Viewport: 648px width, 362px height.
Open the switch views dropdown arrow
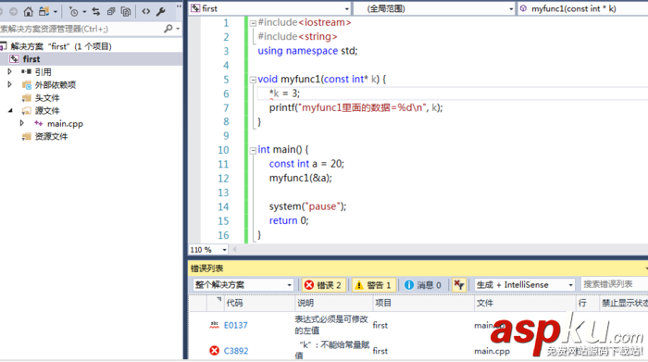click(x=55, y=12)
